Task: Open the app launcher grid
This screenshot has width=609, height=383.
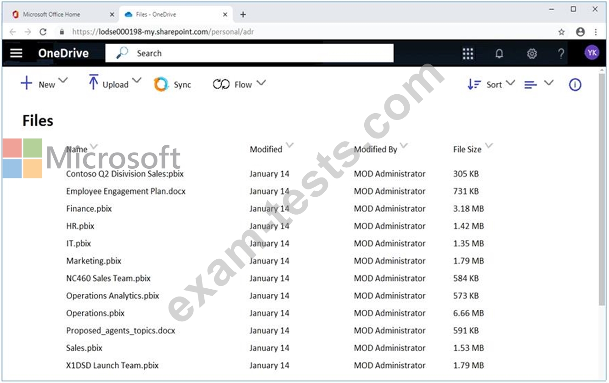Action: pos(468,54)
